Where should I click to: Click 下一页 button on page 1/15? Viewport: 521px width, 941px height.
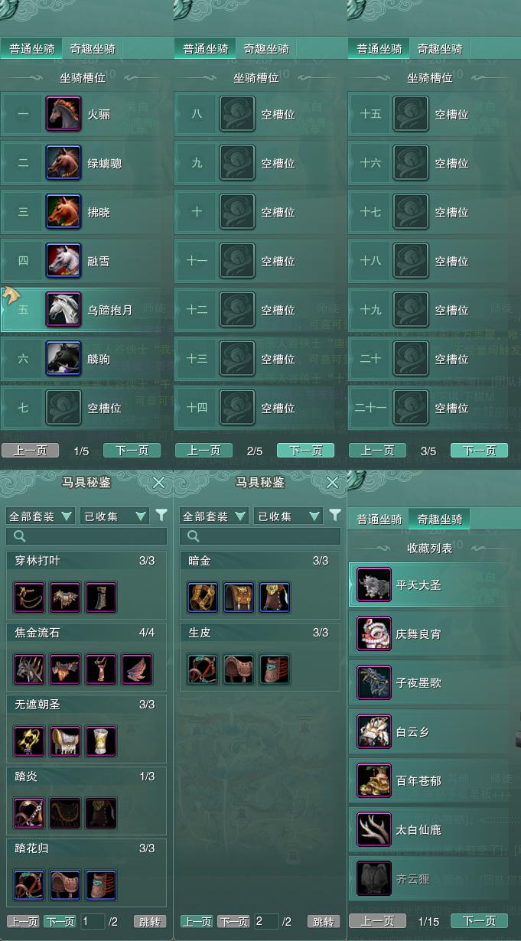(479, 921)
